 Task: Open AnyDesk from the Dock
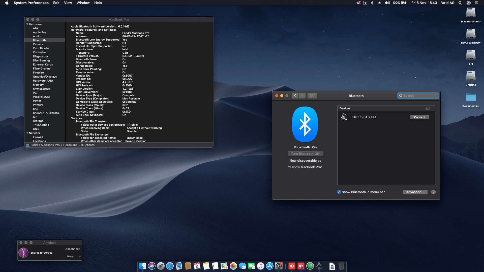[292, 266]
